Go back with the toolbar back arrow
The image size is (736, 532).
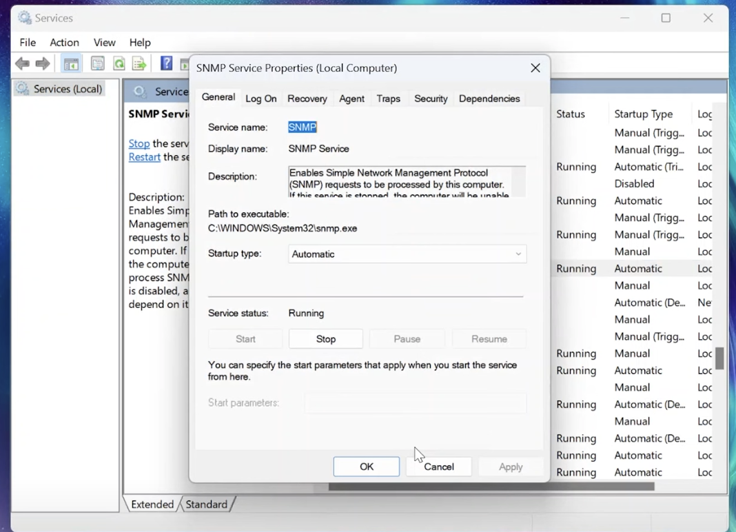[x=22, y=63]
